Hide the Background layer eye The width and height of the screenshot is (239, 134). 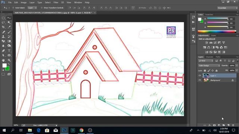(x=200, y=80)
